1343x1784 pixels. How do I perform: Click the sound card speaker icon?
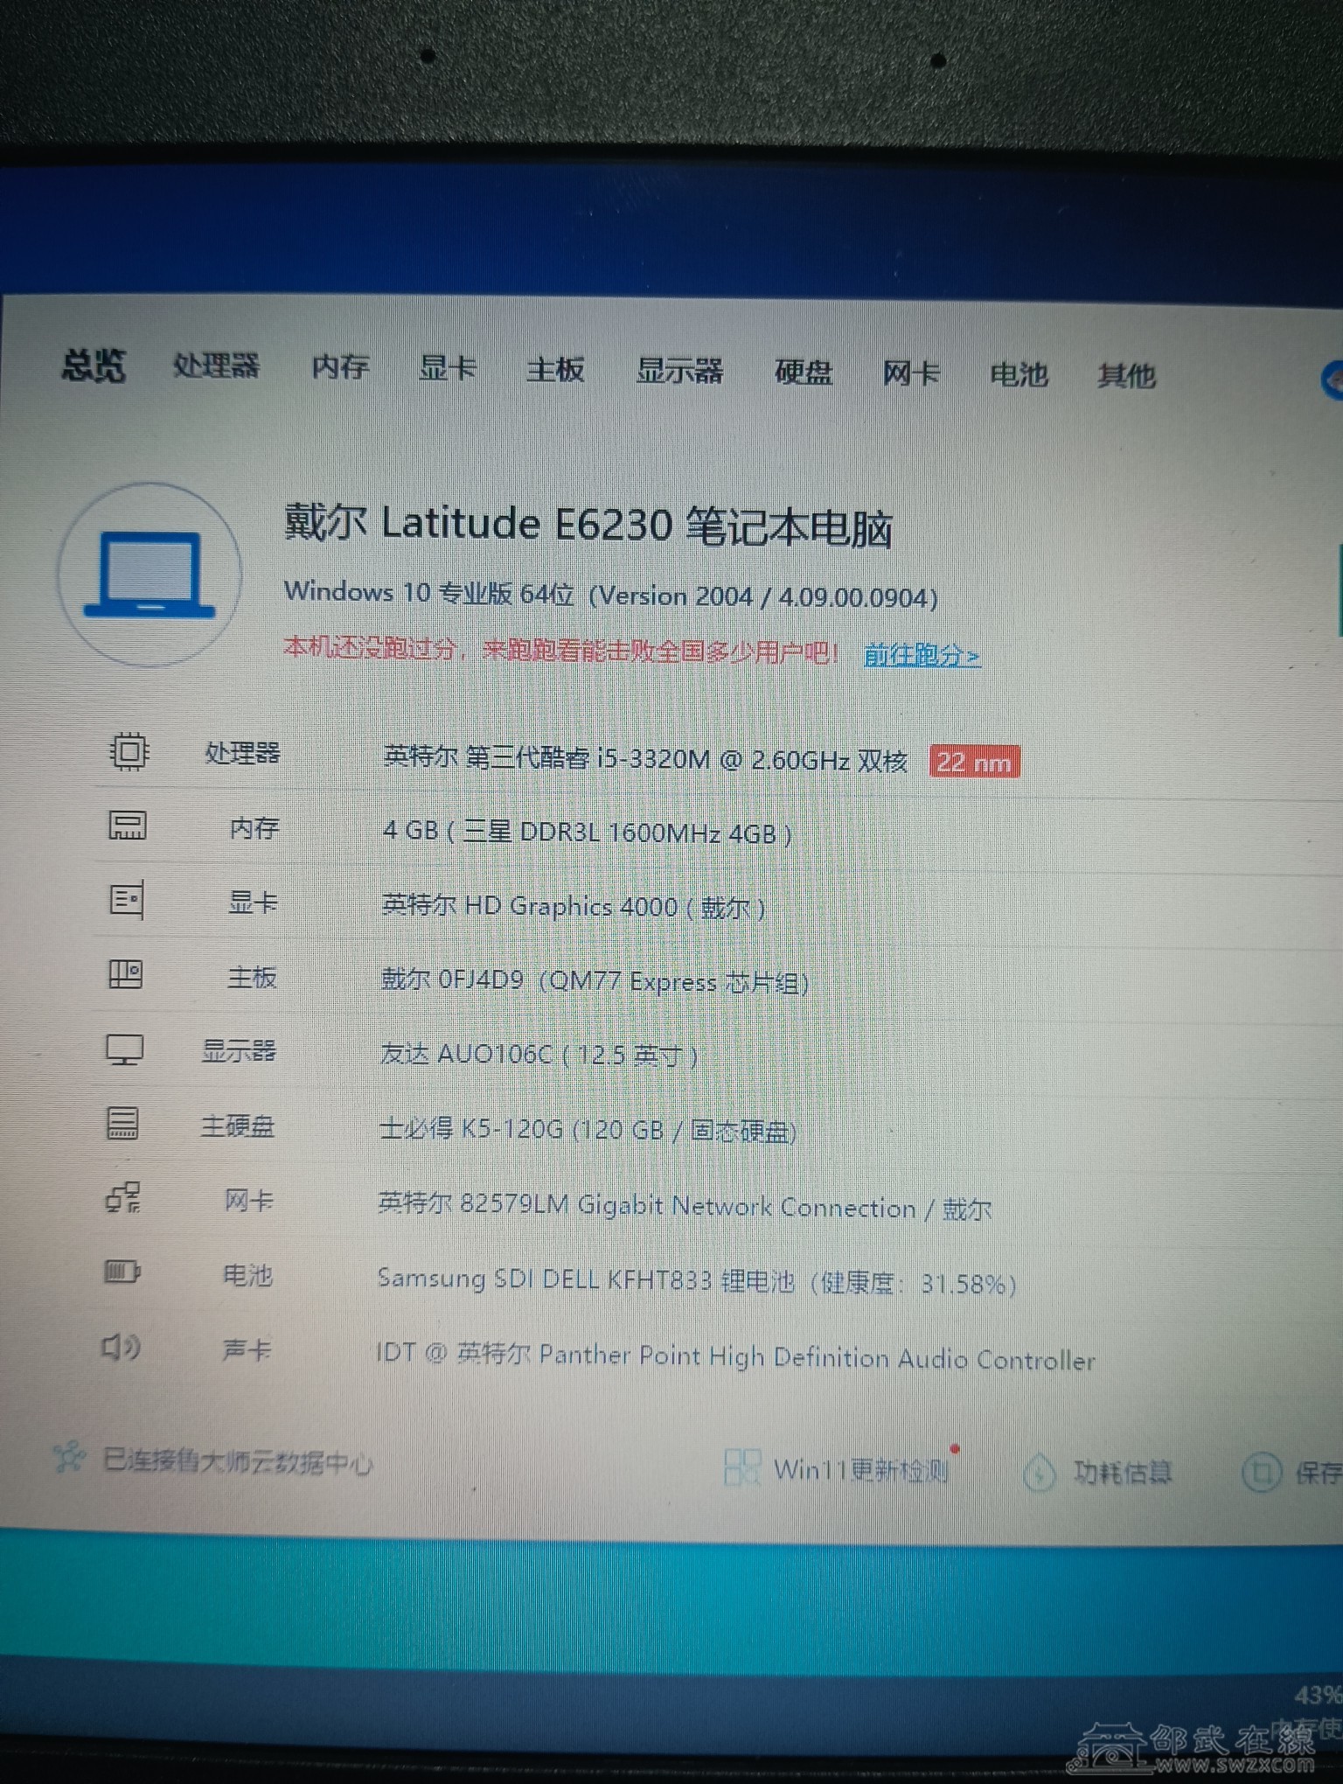point(121,1347)
